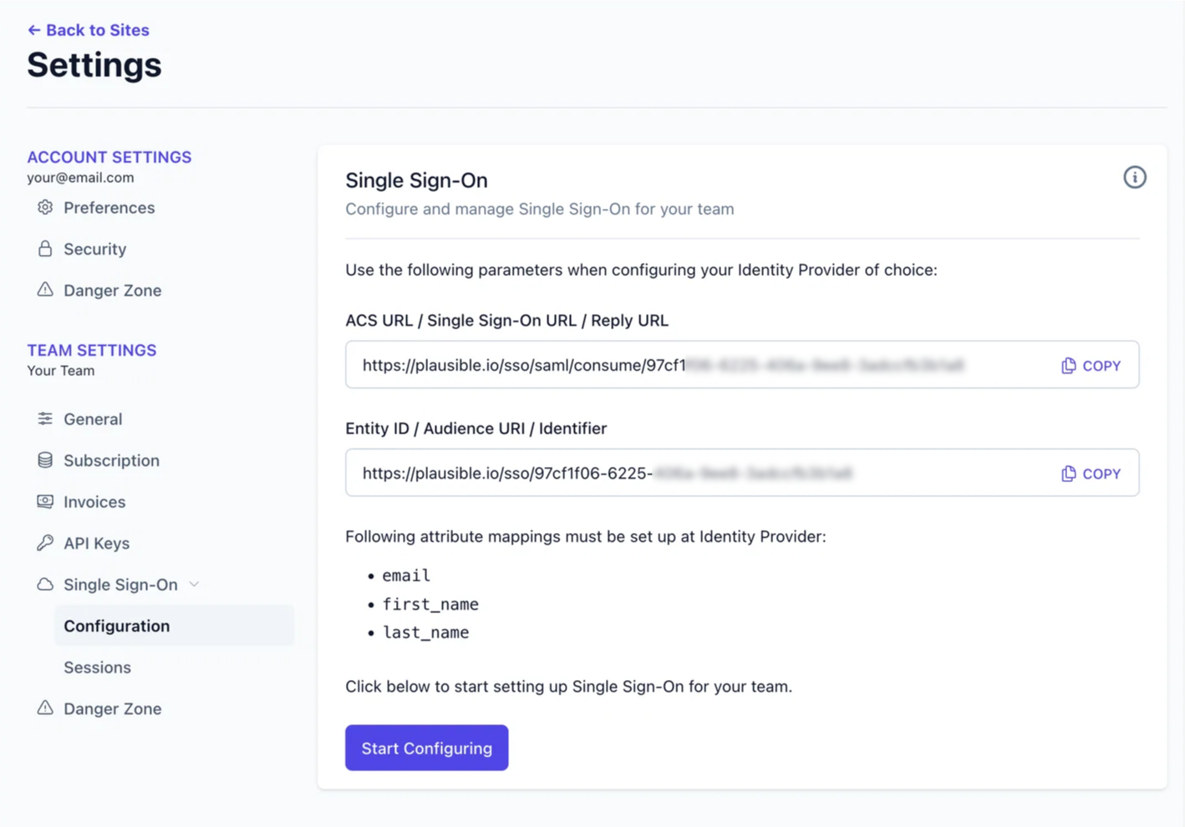Go back via Back to Sites link

tap(88, 30)
